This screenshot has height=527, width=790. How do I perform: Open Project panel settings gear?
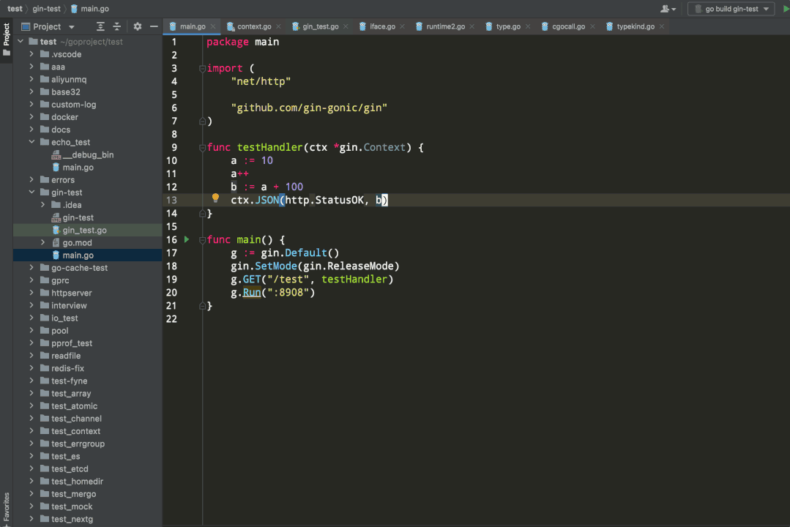tap(138, 26)
